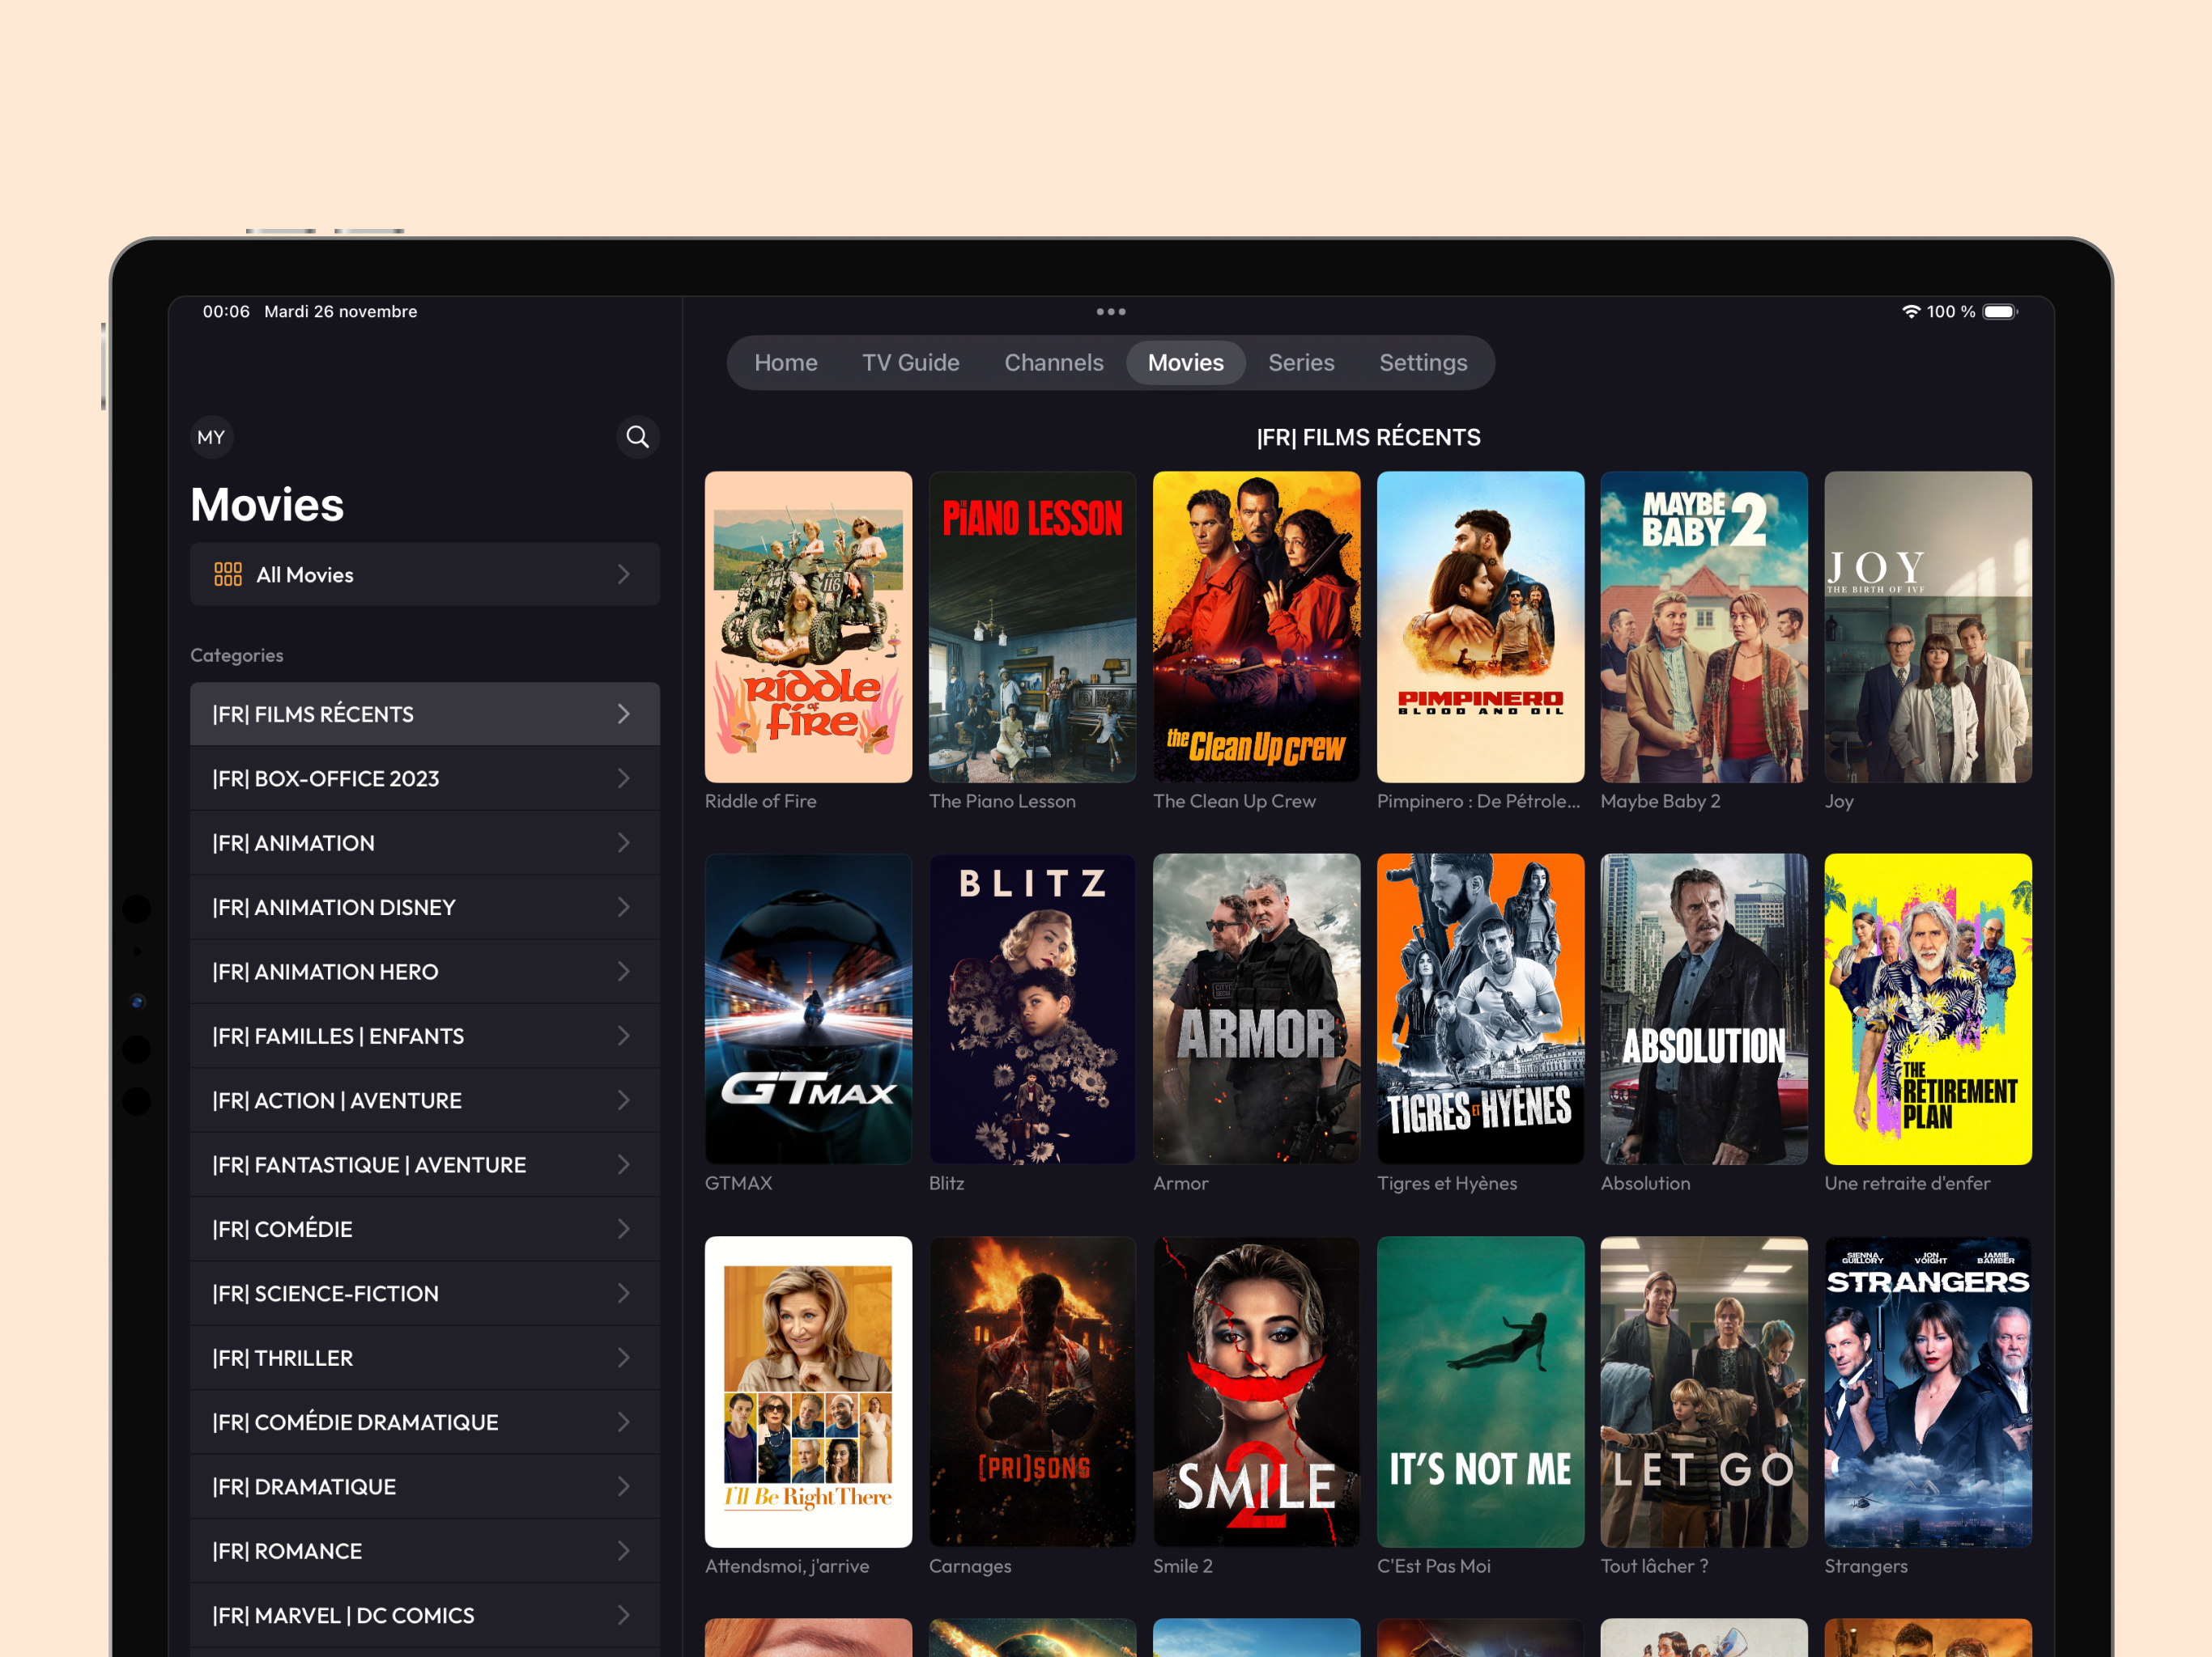Image resolution: width=2212 pixels, height=1657 pixels.
Task: Open the Riddle of Fire poster
Action: tap(808, 626)
